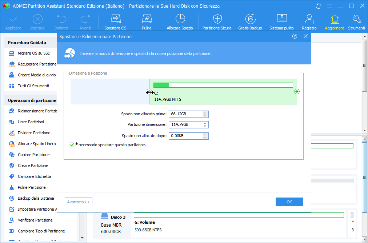The width and height of the screenshot is (368, 243).
Task: Click the Avanti redo icon
Action: pos(85,23)
